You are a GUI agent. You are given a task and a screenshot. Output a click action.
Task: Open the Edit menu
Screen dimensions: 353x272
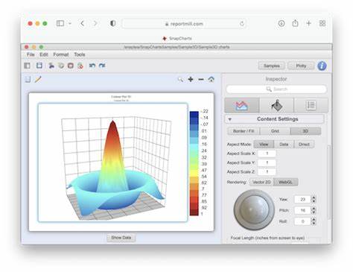[44, 54]
